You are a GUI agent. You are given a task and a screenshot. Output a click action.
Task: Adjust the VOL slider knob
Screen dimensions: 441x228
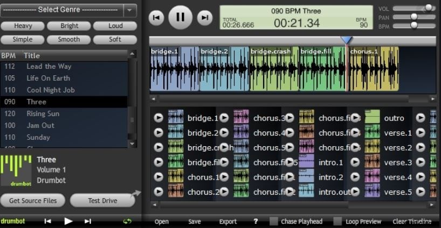point(429,8)
